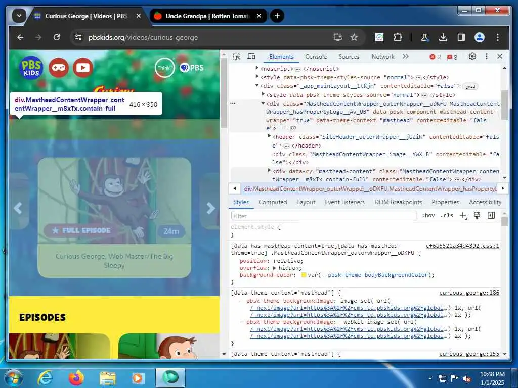Open curious-george:186 source link

click(x=469, y=293)
